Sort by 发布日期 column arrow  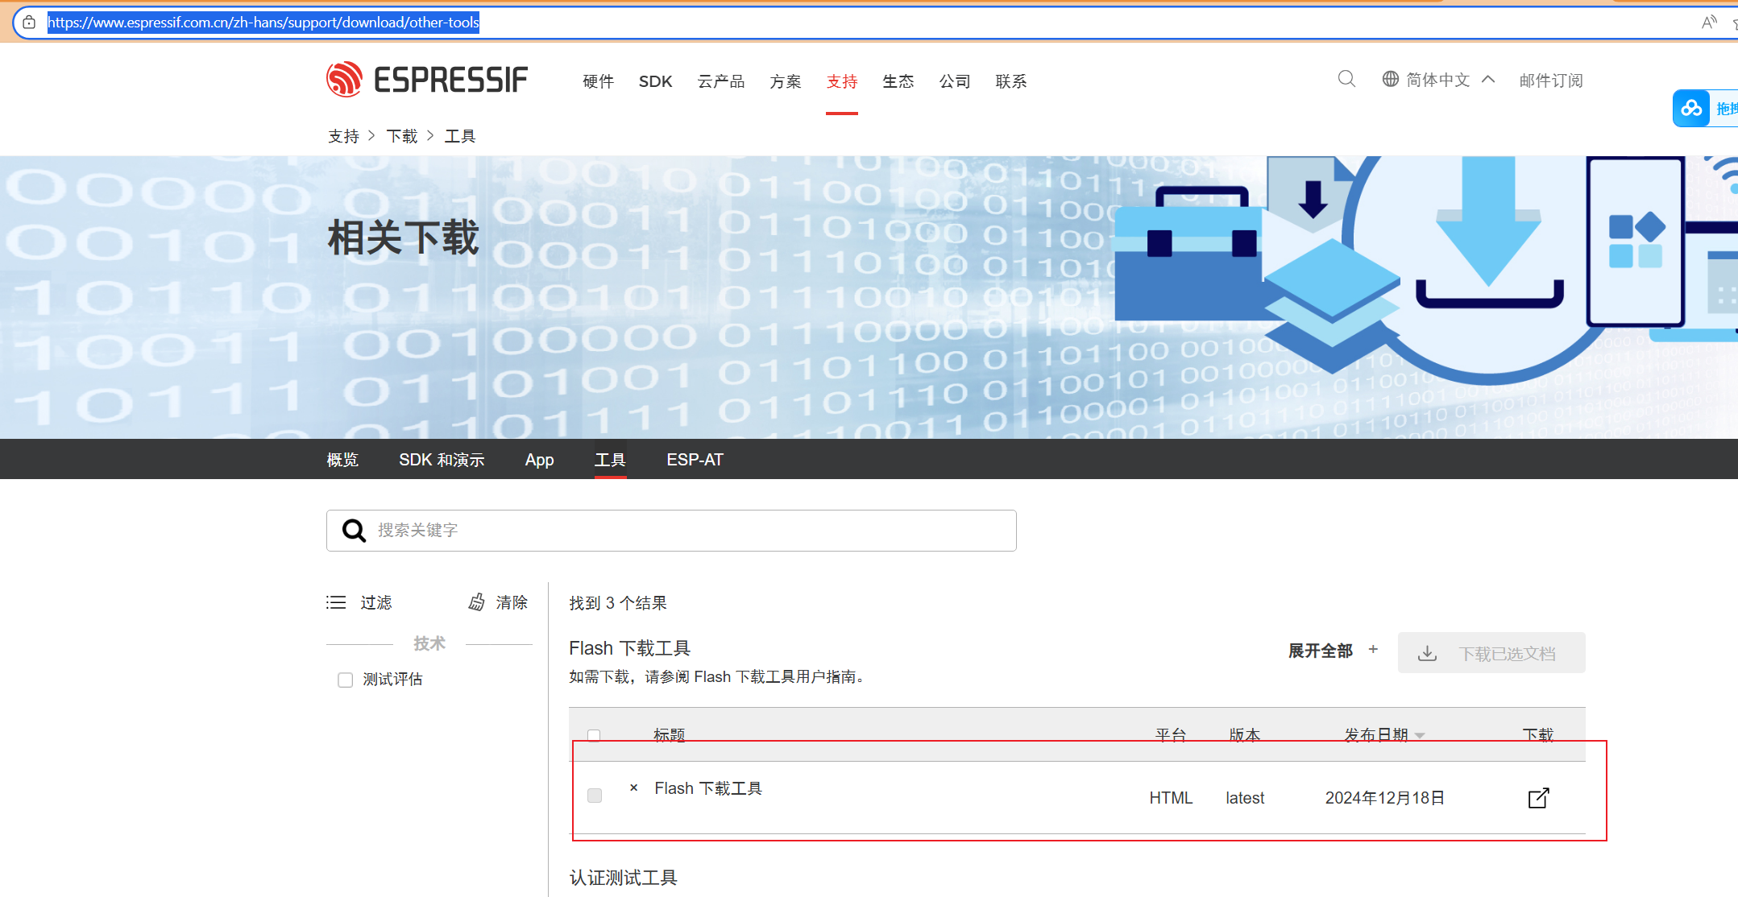(x=1420, y=735)
